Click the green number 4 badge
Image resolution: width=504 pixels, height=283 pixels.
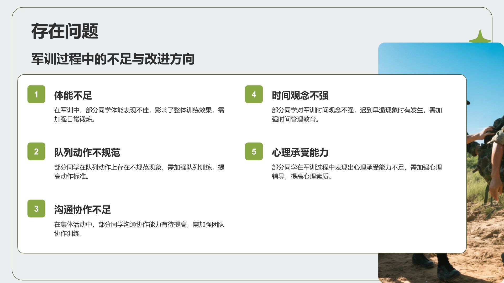click(254, 94)
